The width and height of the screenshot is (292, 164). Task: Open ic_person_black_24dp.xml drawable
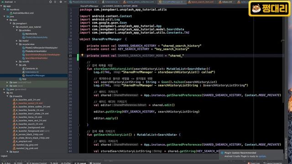click(28, 134)
